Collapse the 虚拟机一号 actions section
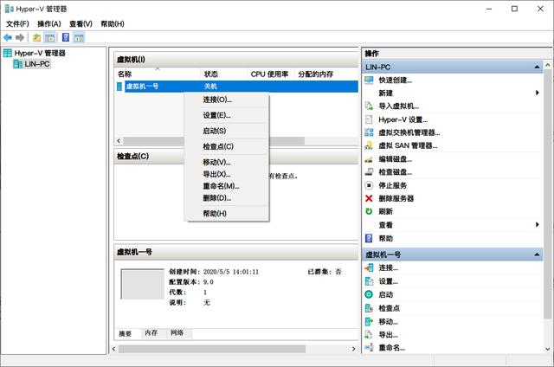 click(537, 254)
